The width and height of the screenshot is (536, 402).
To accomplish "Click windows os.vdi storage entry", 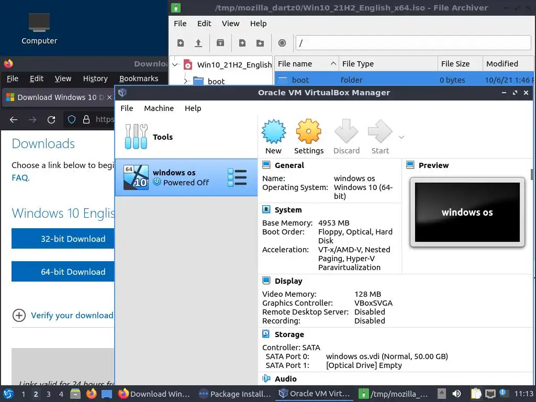I will pos(387,356).
